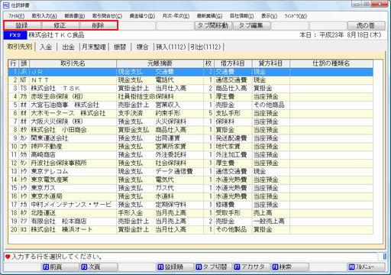Select the 北陸運送 row
Viewport: 391px width, 275px height.
191,213
